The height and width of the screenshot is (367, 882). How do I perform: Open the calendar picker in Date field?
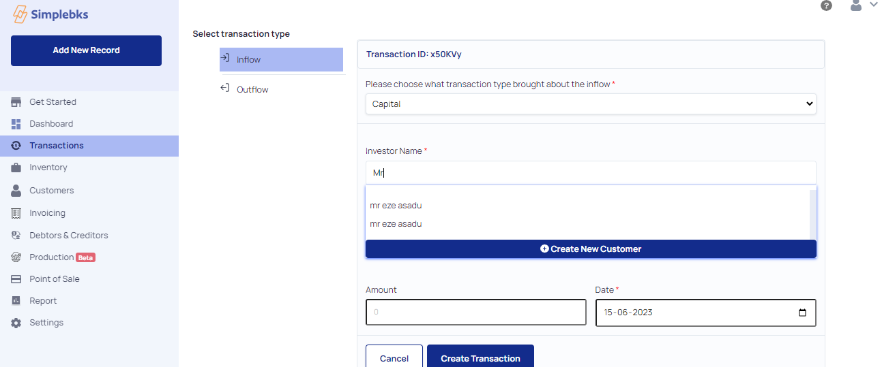(x=802, y=313)
